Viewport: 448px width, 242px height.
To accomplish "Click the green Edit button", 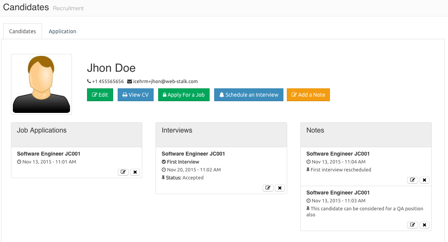I will point(100,95).
